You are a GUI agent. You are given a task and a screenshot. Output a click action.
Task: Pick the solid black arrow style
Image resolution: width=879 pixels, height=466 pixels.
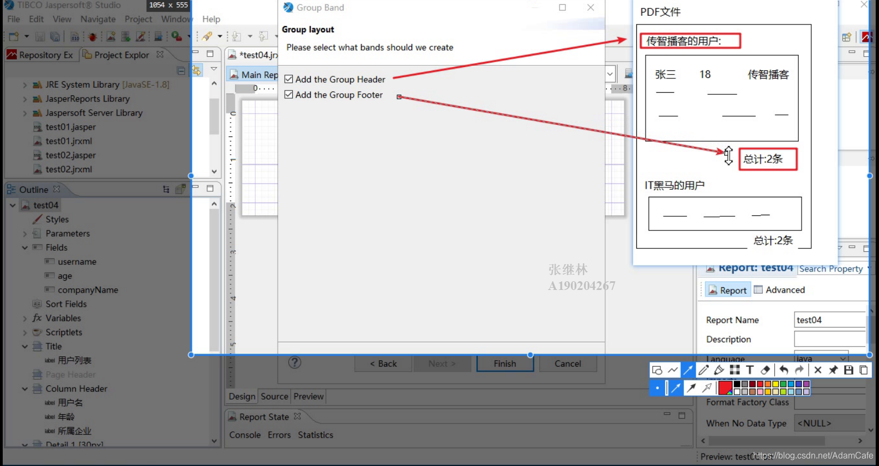pyautogui.click(x=691, y=388)
